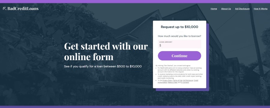The width and height of the screenshot is (270, 108).
Task: Open the Privacy Policy link
Action: pos(167,80)
